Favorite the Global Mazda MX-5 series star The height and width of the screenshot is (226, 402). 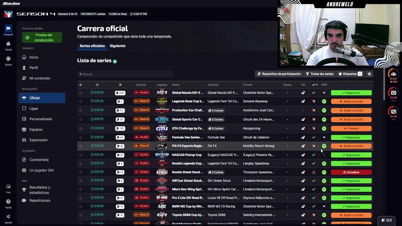click(x=80, y=93)
